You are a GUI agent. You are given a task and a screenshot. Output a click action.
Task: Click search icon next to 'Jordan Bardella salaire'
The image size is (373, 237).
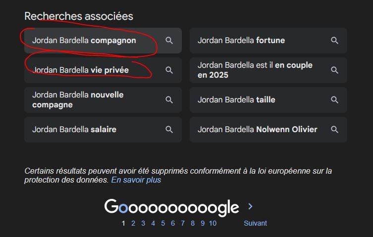[x=169, y=130]
